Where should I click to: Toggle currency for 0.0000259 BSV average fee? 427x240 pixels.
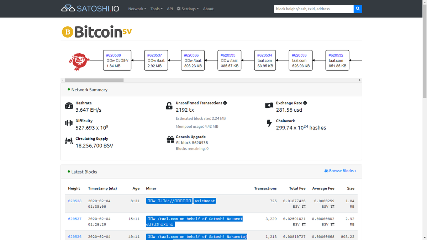(x=332, y=207)
